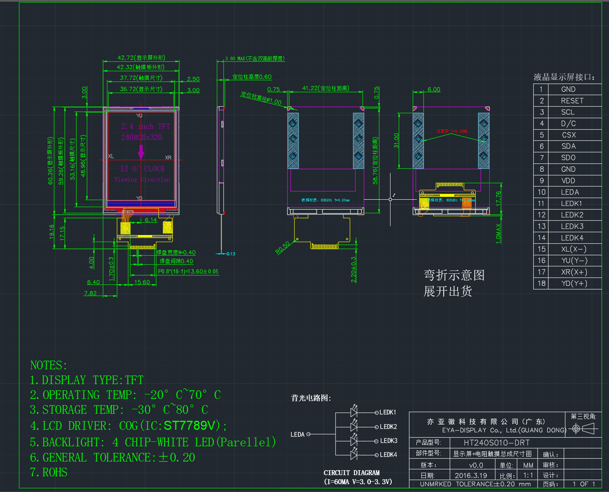Screen dimensions: 609x492
Task: Click the CIRCUIT DIAGRAM caption
Action: [x=352, y=473]
